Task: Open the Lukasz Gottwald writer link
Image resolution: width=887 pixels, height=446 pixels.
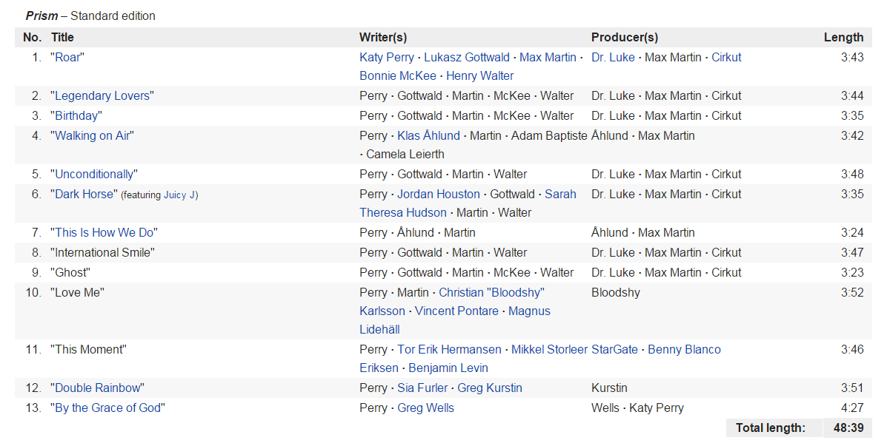Action: click(x=467, y=58)
